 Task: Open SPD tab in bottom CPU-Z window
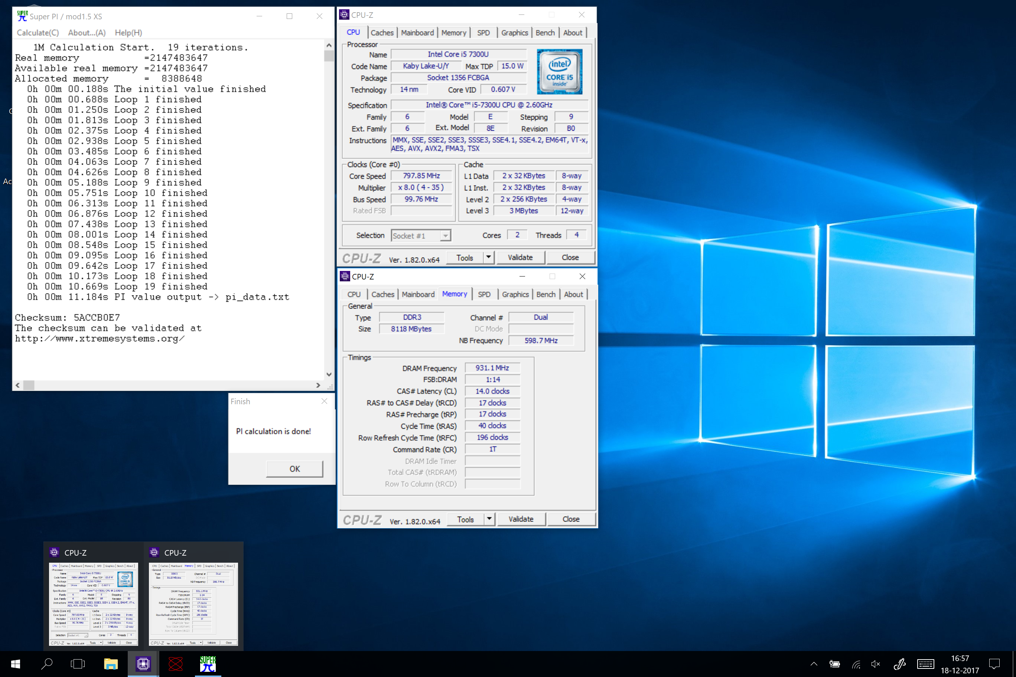click(x=484, y=294)
